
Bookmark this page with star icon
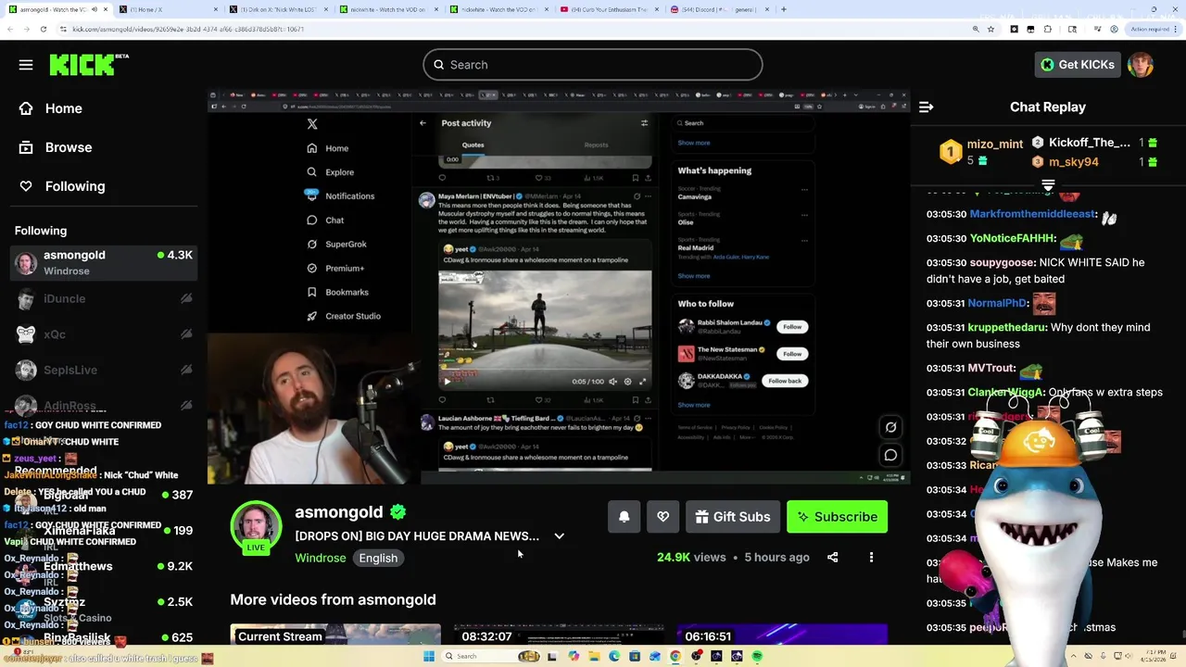click(x=990, y=29)
